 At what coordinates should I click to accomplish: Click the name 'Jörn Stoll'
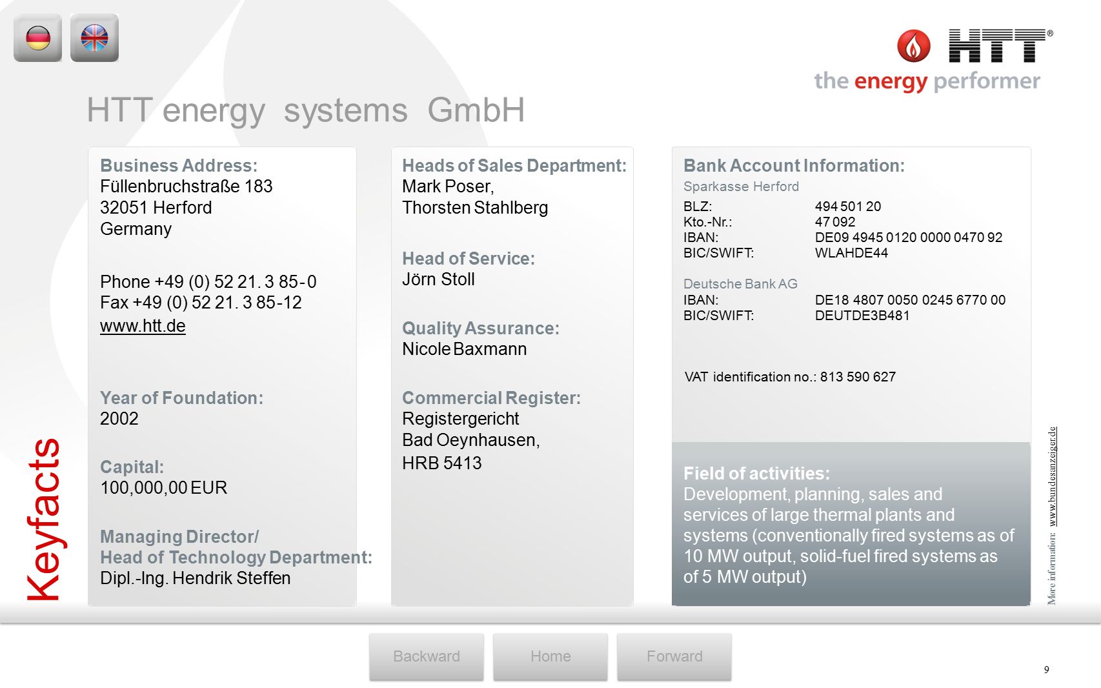pyautogui.click(x=438, y=279)
